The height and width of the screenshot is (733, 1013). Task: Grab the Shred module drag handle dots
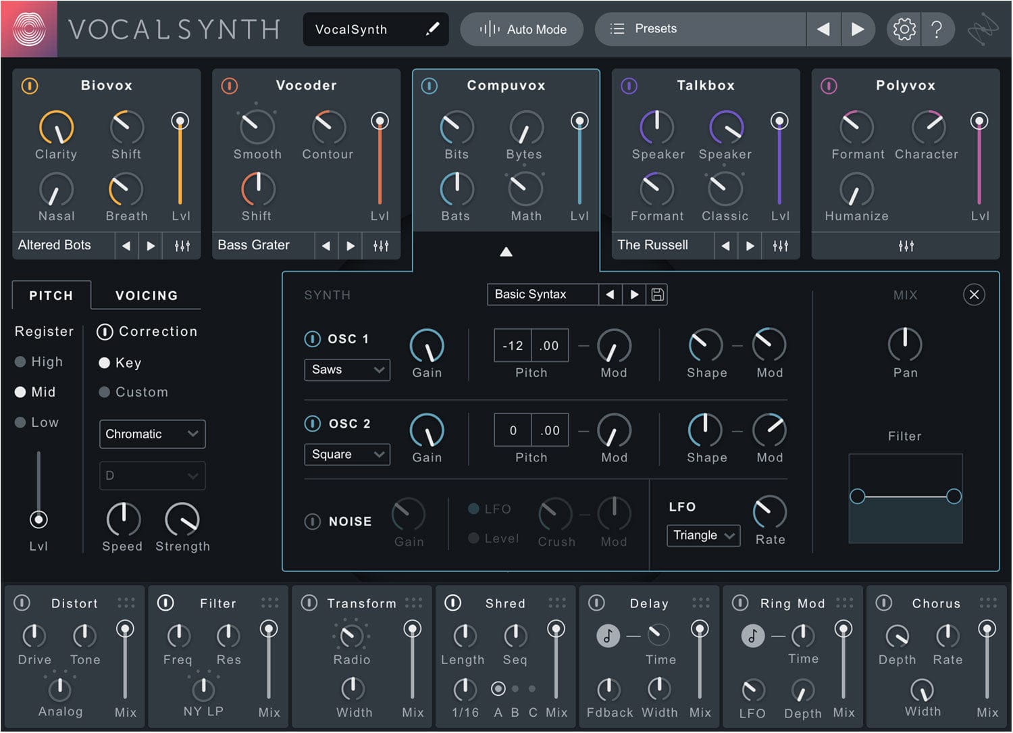coord(557,602)
